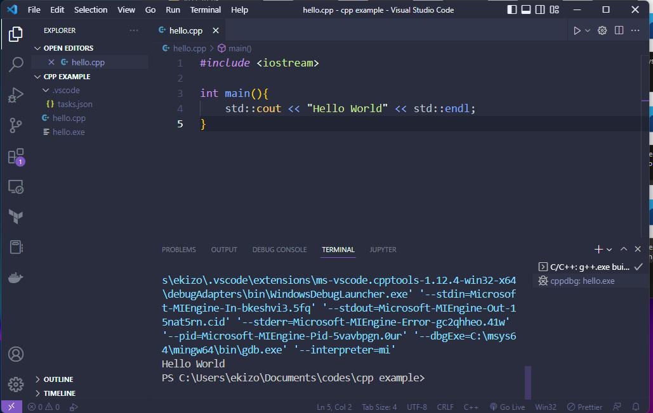Screen dimensions: 653x413
Task: Open notifications bell in status bar
Action: coord(635,407)
